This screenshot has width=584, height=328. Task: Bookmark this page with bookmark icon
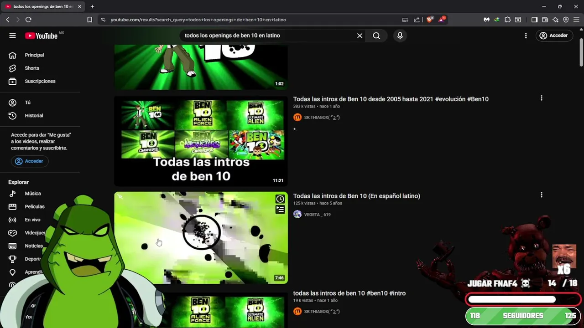tap(89, 20)
